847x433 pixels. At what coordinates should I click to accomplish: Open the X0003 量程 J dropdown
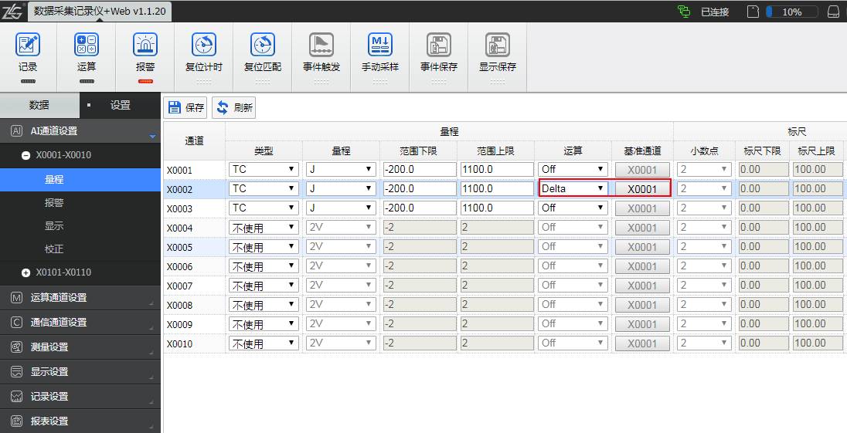pos(341,208)
